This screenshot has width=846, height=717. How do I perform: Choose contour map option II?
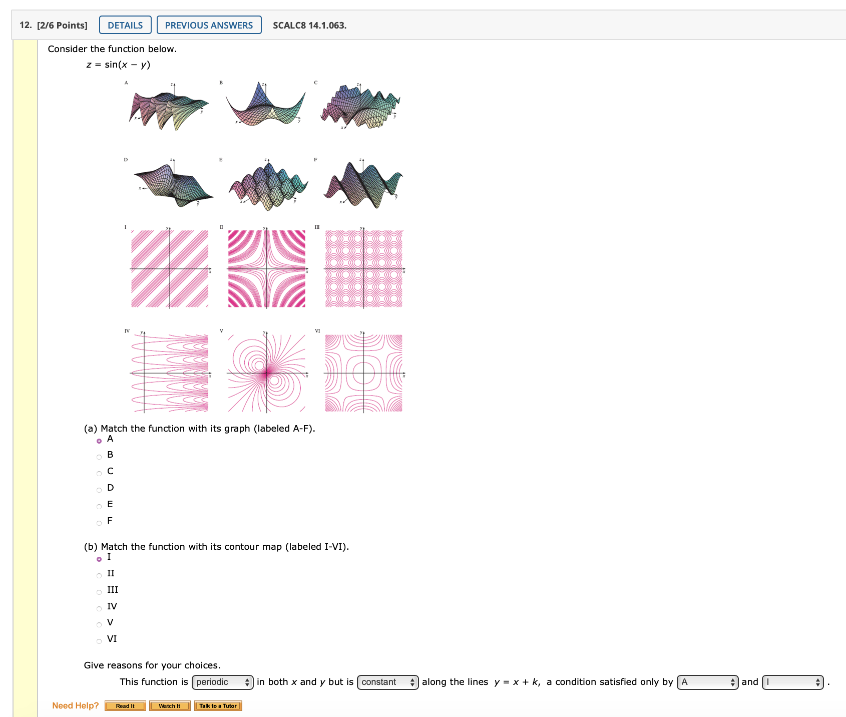pyautogui.click(x=99, y=575)
